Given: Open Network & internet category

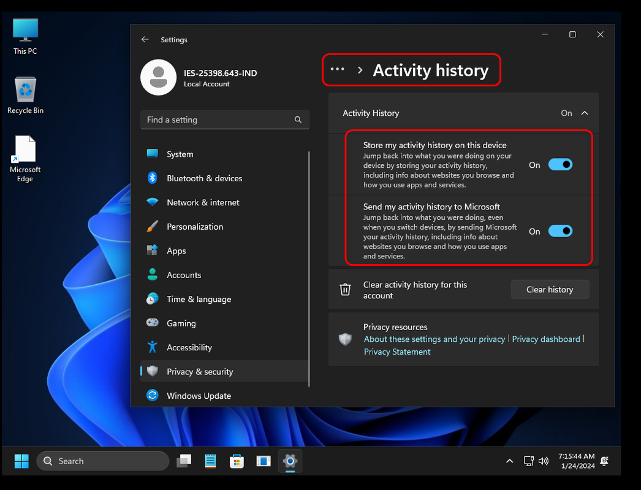Looking at the screenshot, I should coord(224,202).
